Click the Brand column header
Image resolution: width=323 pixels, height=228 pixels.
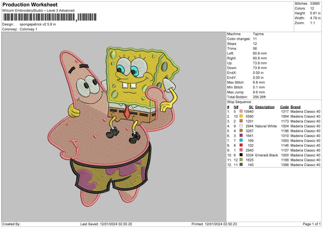[296, 107]
